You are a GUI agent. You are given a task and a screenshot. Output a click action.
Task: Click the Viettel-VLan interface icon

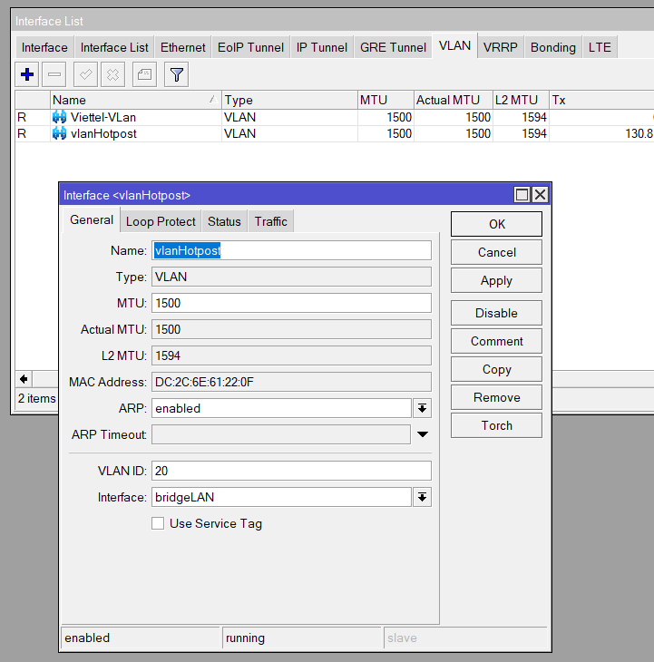(x=60, y=117)
